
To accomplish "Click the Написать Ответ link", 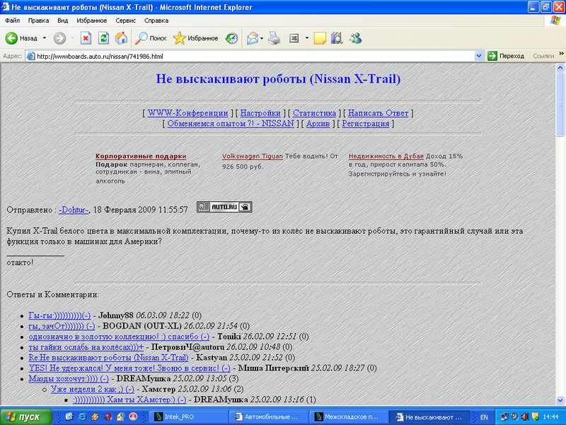I will coord(379,113).
